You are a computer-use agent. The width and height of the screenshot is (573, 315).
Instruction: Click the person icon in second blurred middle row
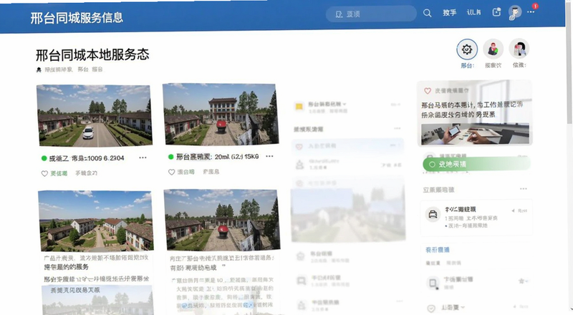(299, 164)
